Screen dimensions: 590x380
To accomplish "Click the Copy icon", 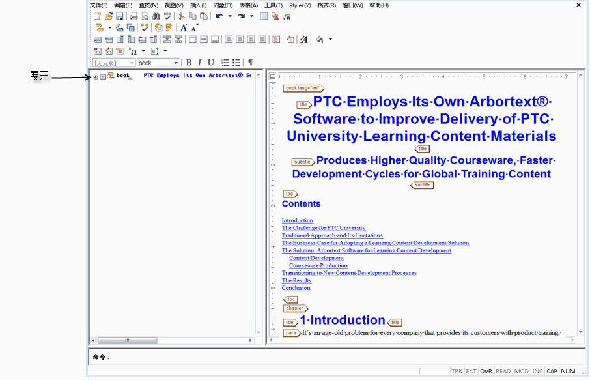I will [x=193, y=16].
